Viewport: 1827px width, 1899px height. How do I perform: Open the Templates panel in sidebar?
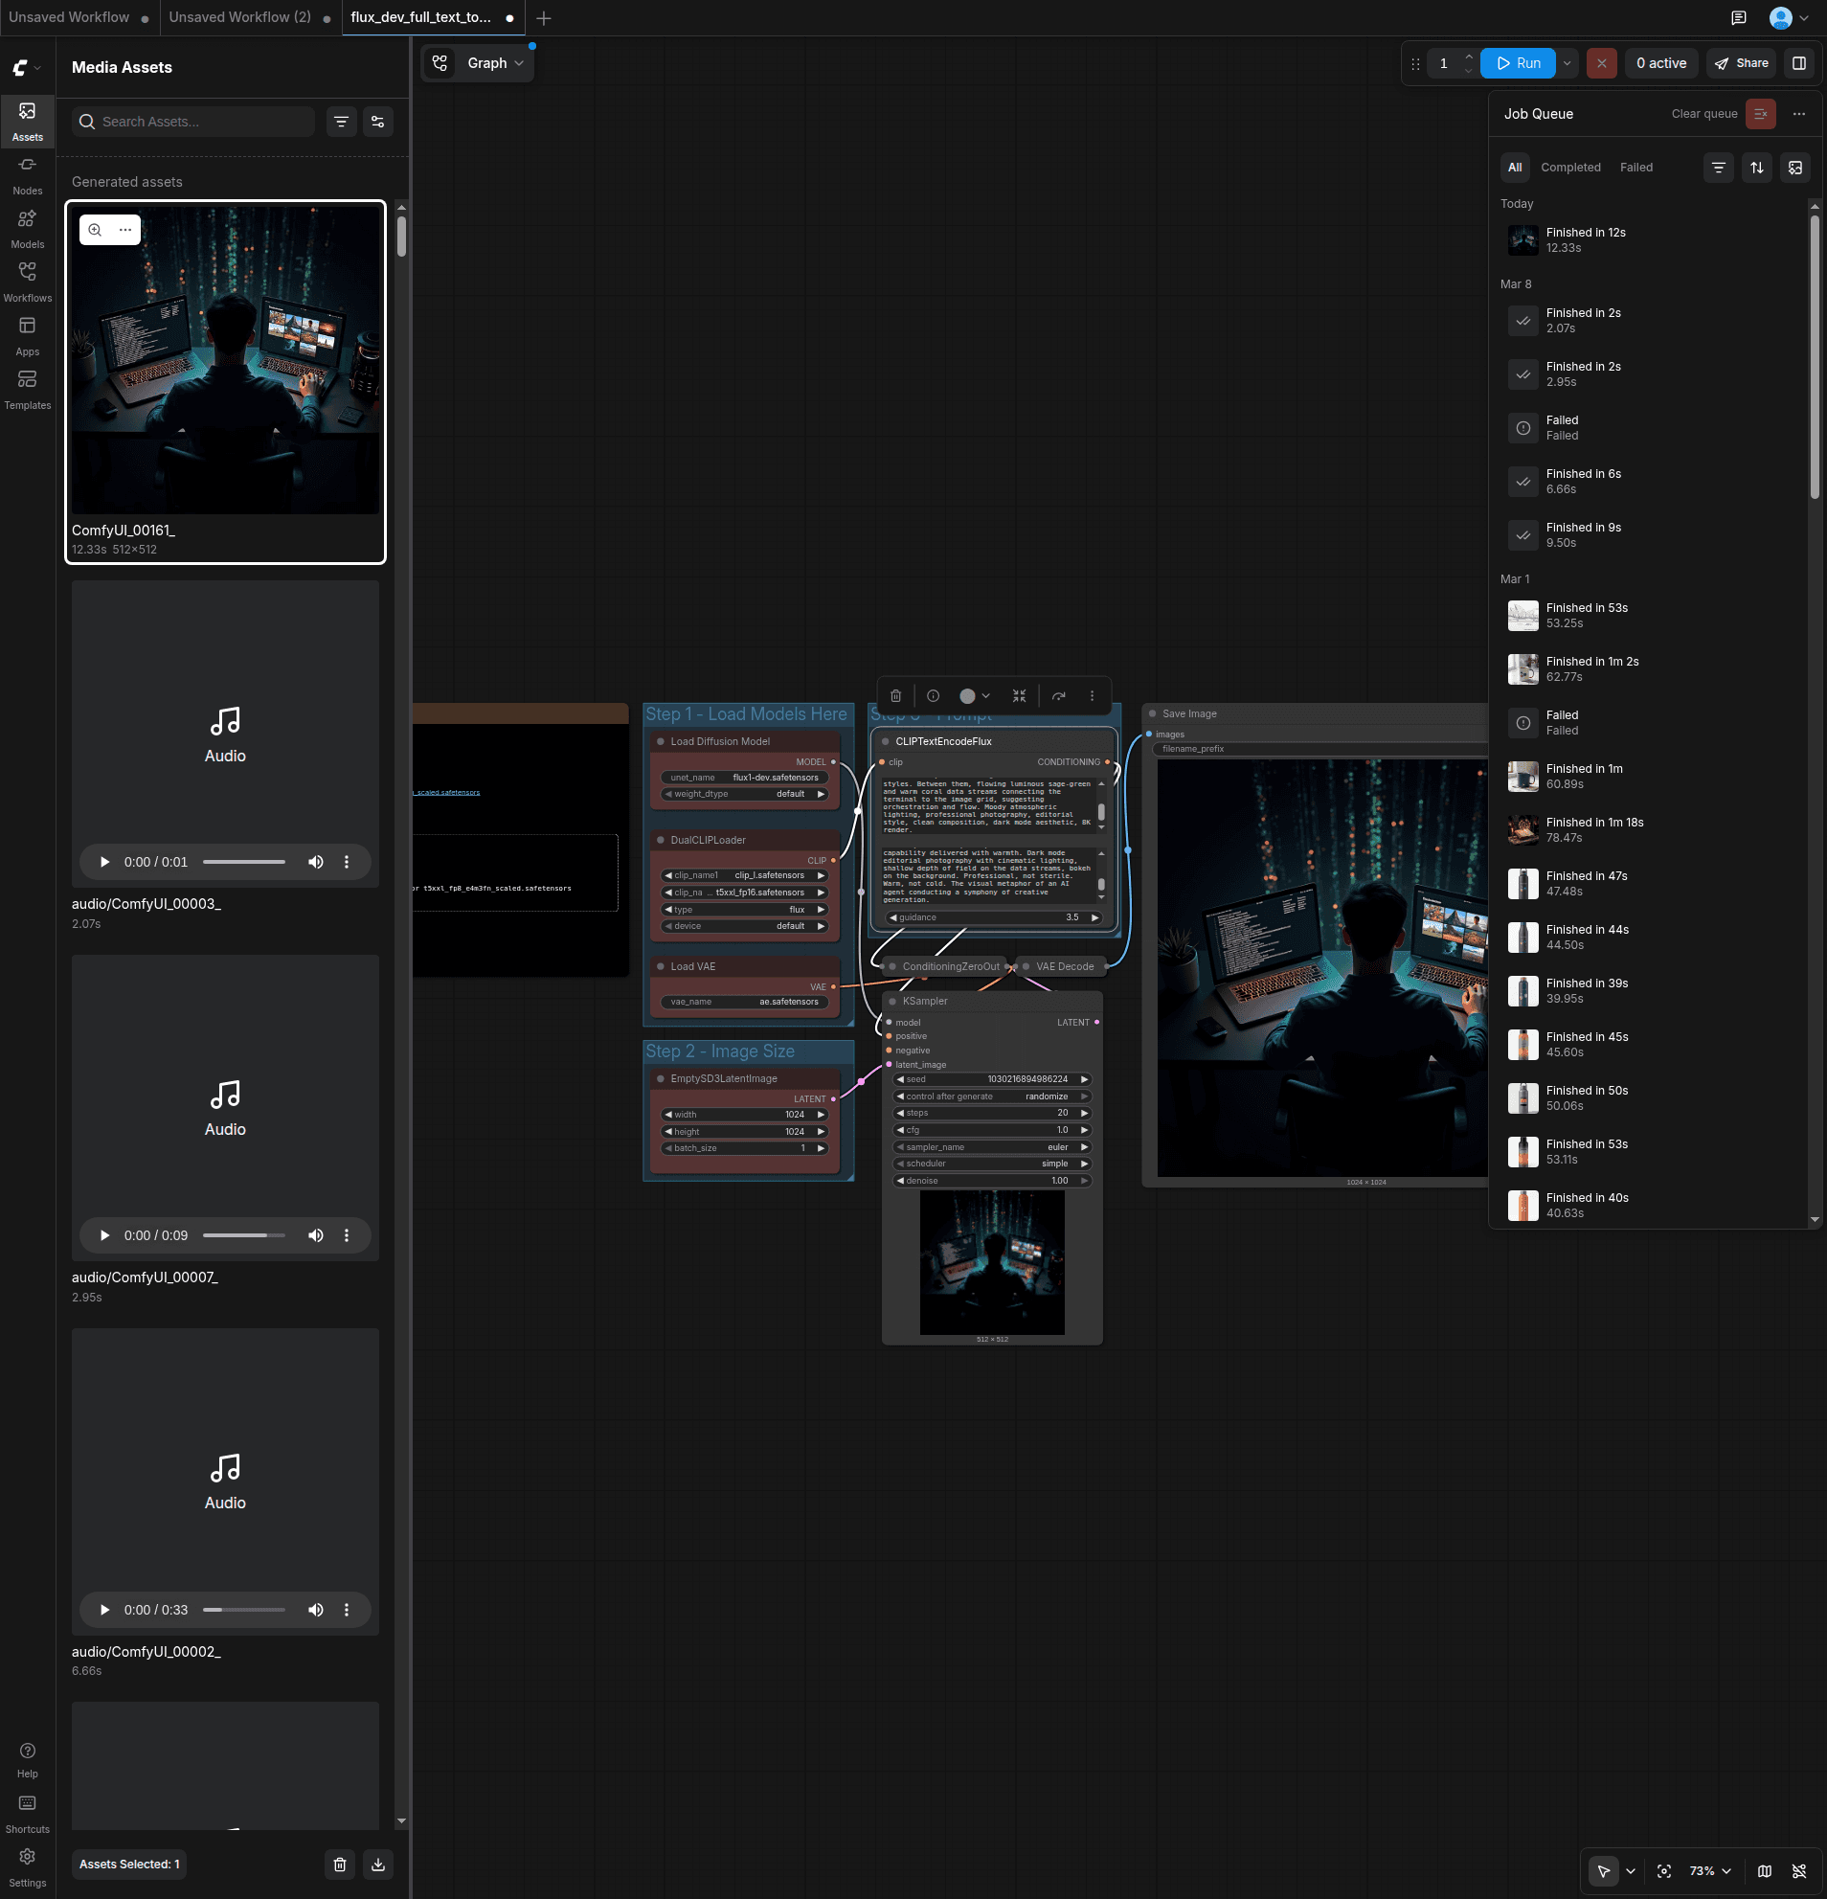(x=27, y=387)
